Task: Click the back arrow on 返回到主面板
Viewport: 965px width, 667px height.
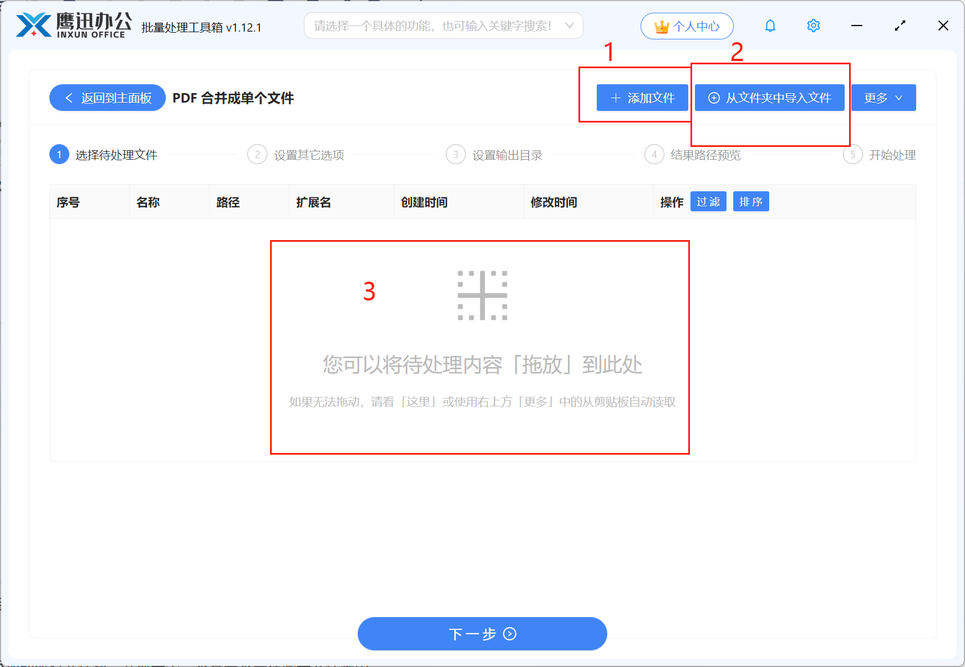Action: click(x=68, y=98)
